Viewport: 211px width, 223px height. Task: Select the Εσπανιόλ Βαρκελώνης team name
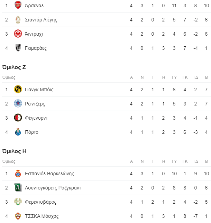pos(49,174)
